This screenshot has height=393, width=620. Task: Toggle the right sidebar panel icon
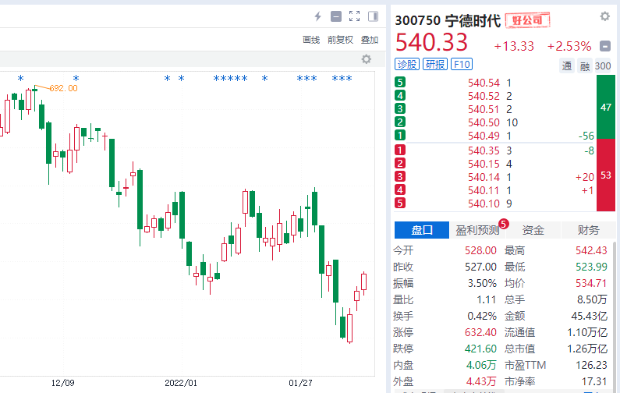[373, 16]
